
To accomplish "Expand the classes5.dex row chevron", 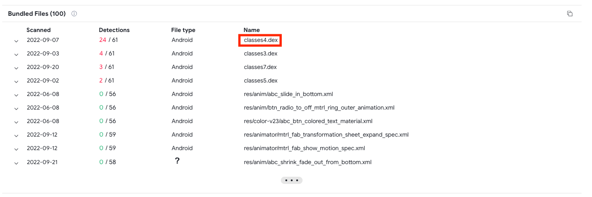I will 16,82.
